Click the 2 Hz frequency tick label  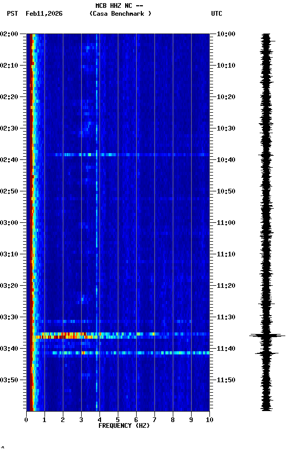(x=63, y=420)
